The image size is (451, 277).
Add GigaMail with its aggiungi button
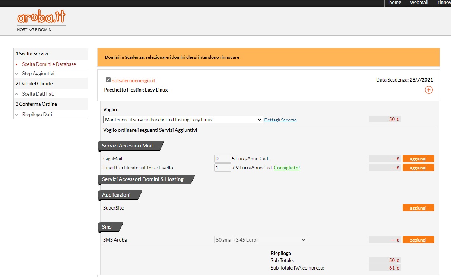418,159
